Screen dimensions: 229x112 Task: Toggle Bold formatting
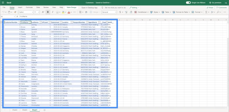pyautogui.click(x=48, y=12)
